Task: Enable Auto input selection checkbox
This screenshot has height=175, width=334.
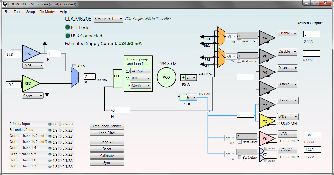Action: tap(74, 66)
